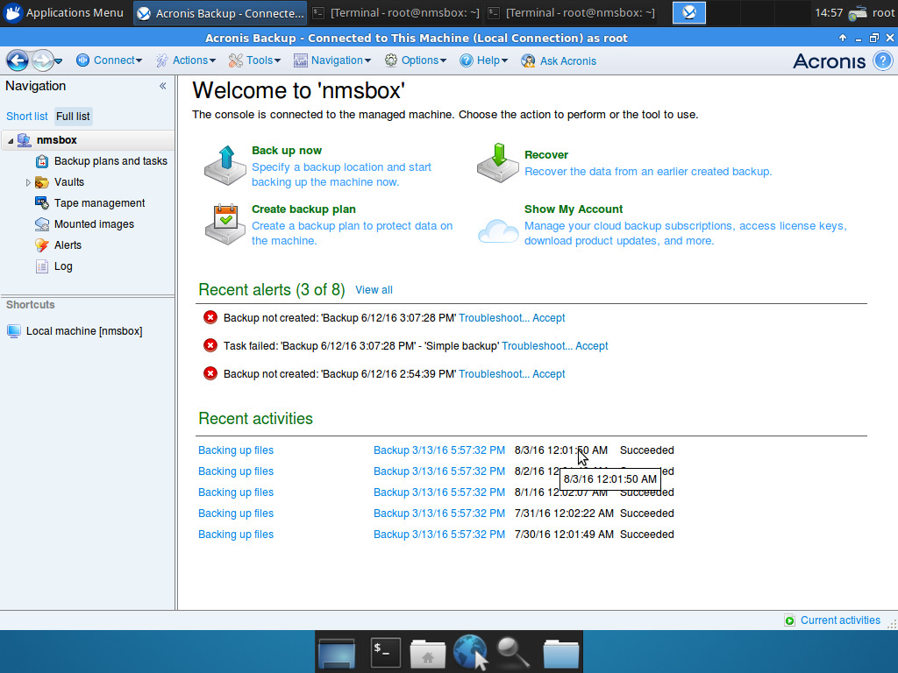Switch to the first Terminal window in the taskbar
This screenshot has height=673, width=898.
click(396, 12)
